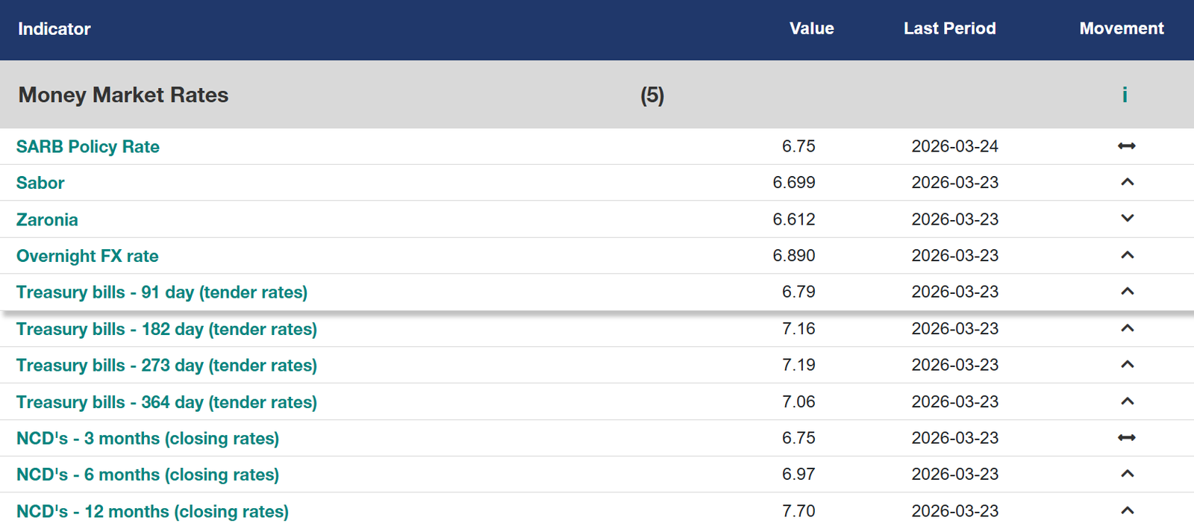1194x526 pixels.
Task: Click the Last Period column header
Action: pos(949,28)
